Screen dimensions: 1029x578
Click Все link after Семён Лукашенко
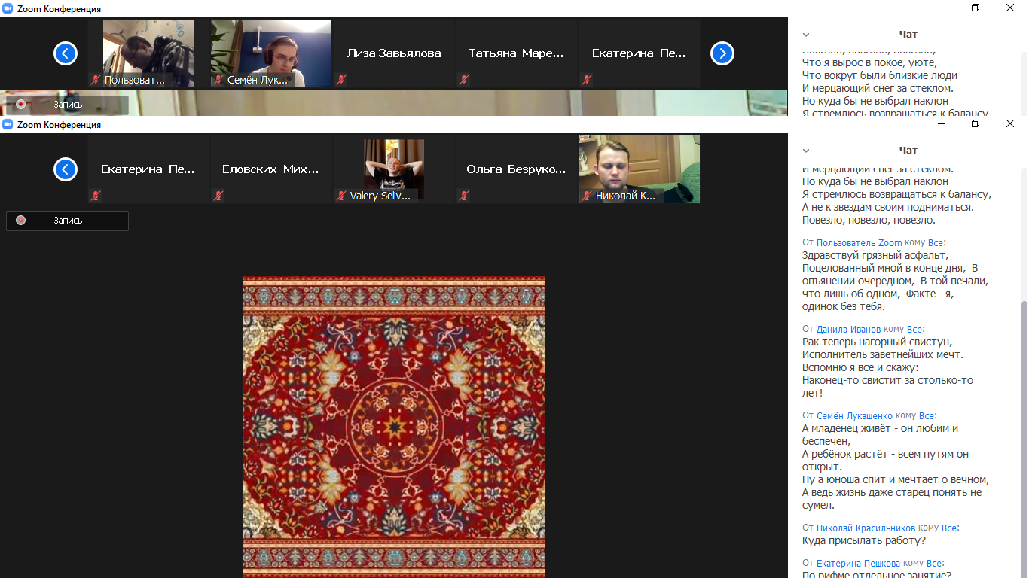click(x=927, y=415)
